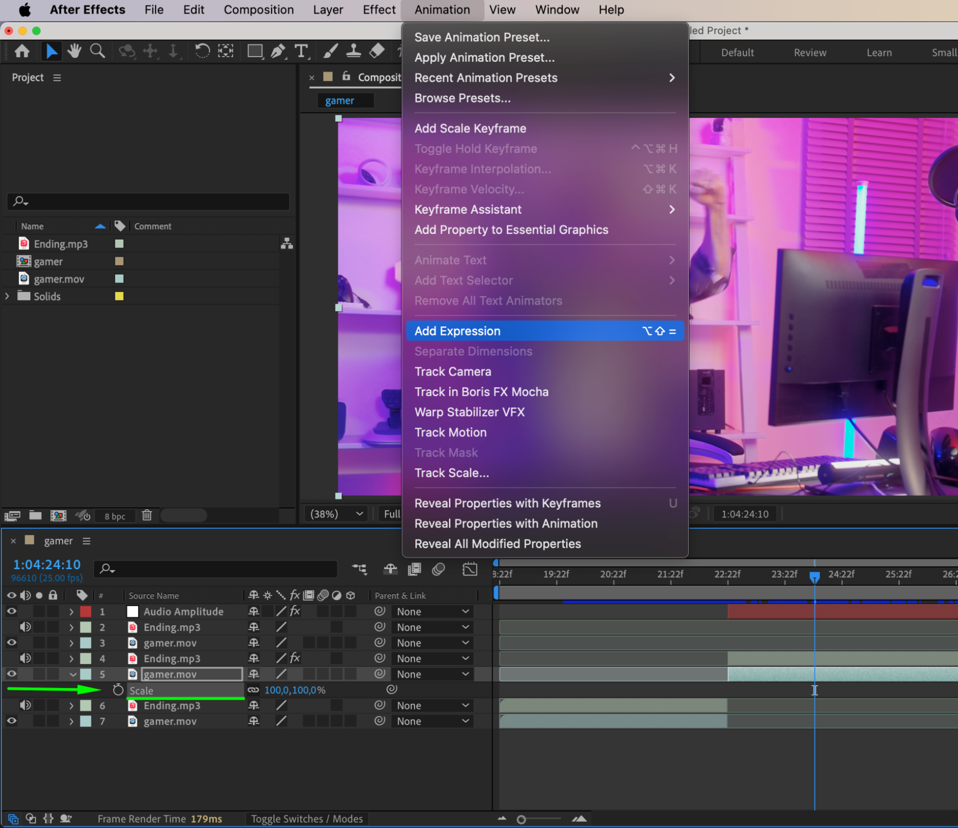Viewport: 958px width, 828px height.
Task: Click the Scale stopwatch icon
Action: (118, 690)
